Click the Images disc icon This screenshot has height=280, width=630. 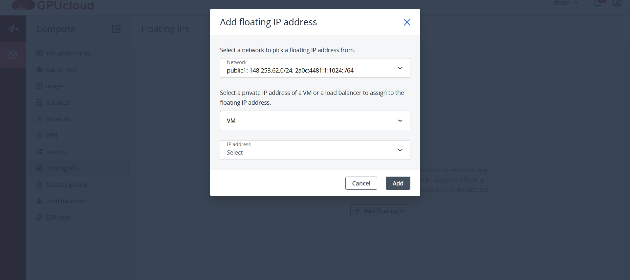click(39, 86)
